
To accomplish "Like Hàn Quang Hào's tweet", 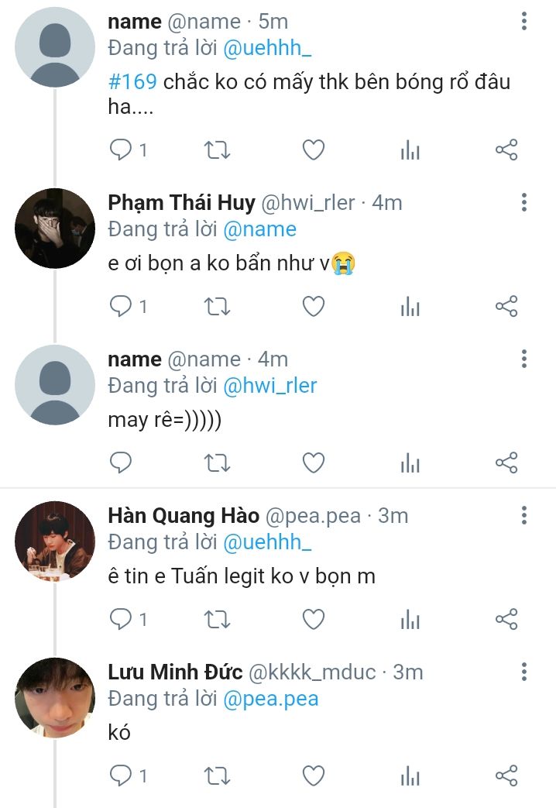I will tap(313, 619).
